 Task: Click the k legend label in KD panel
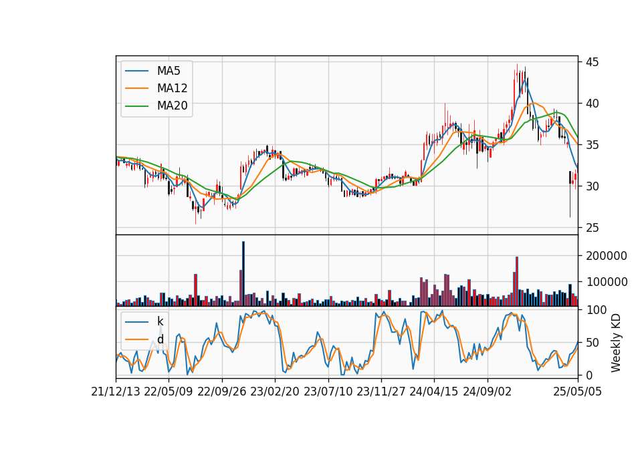click(160, 321)
